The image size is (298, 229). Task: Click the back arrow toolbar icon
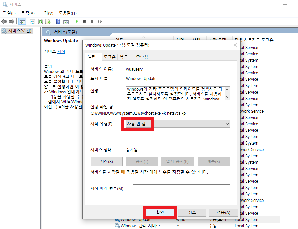[x=4, y=22]
